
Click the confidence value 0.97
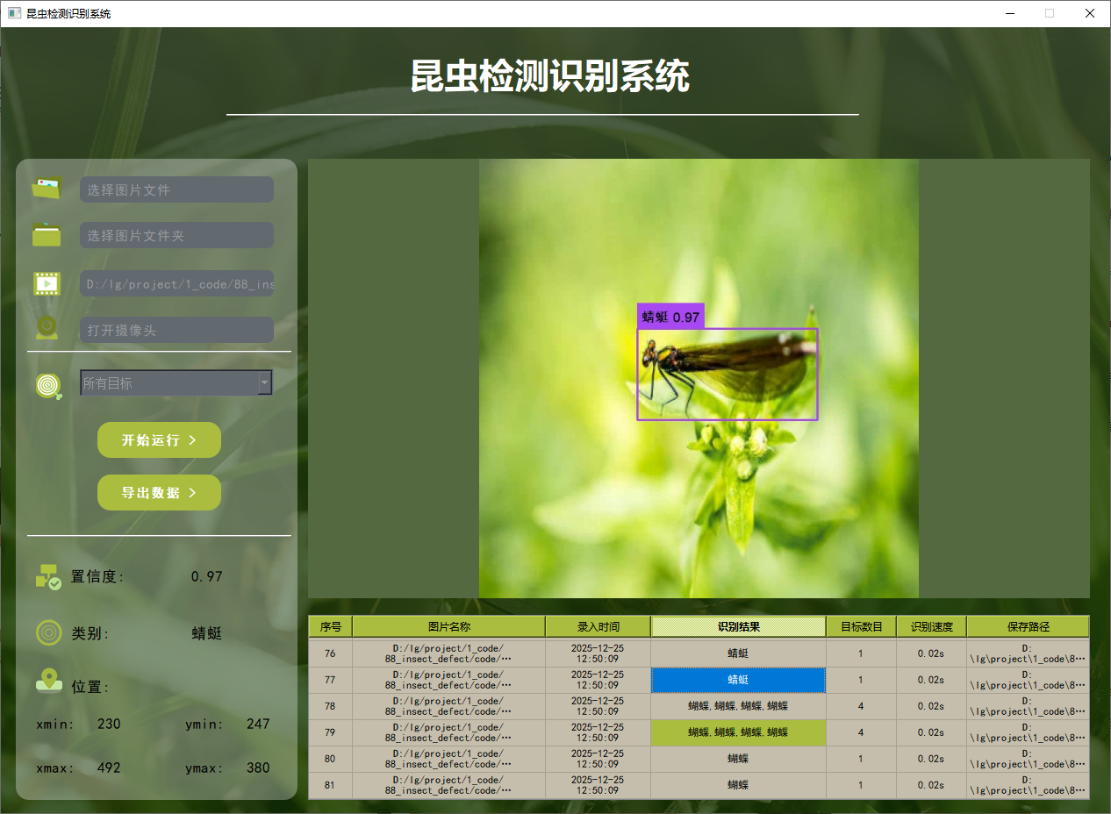(x=207, y=576)
